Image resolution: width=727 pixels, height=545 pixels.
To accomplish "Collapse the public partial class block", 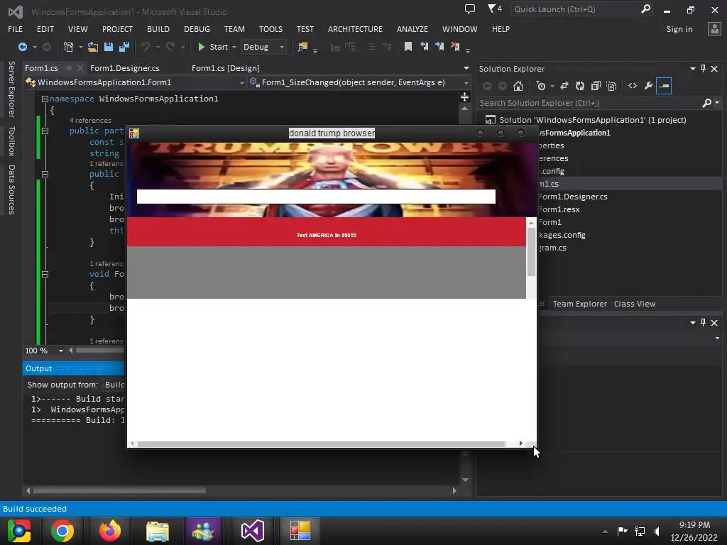I will pyautogui.click(x=45, y=131).
